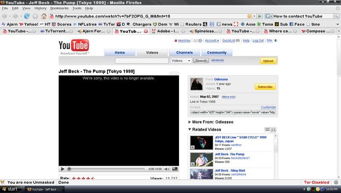Open the More info link

(228, 97)
